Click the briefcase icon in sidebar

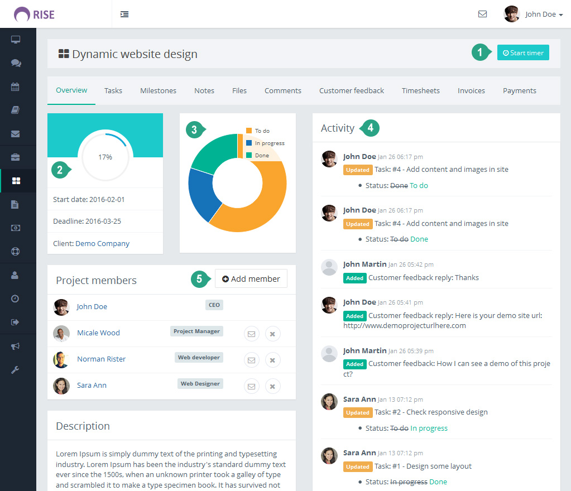16,157
